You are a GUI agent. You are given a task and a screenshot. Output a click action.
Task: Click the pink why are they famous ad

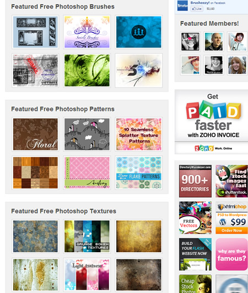[x=231, y=254]
